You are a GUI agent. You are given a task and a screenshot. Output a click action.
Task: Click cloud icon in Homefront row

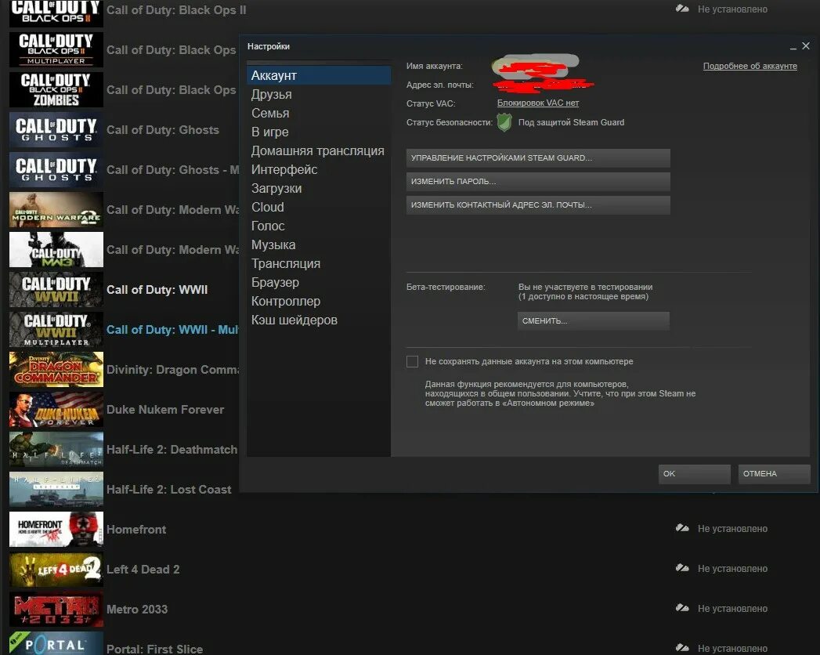[x=682, y=528]
